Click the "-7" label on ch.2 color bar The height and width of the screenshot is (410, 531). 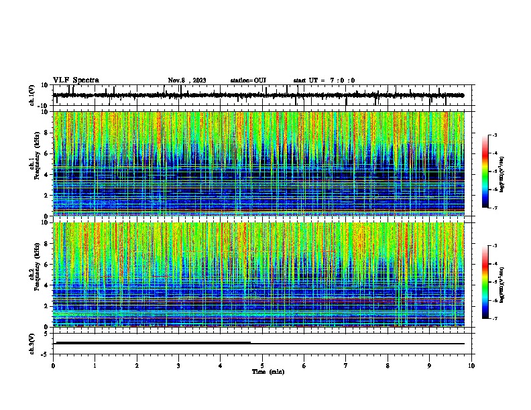tap(495, 319)
